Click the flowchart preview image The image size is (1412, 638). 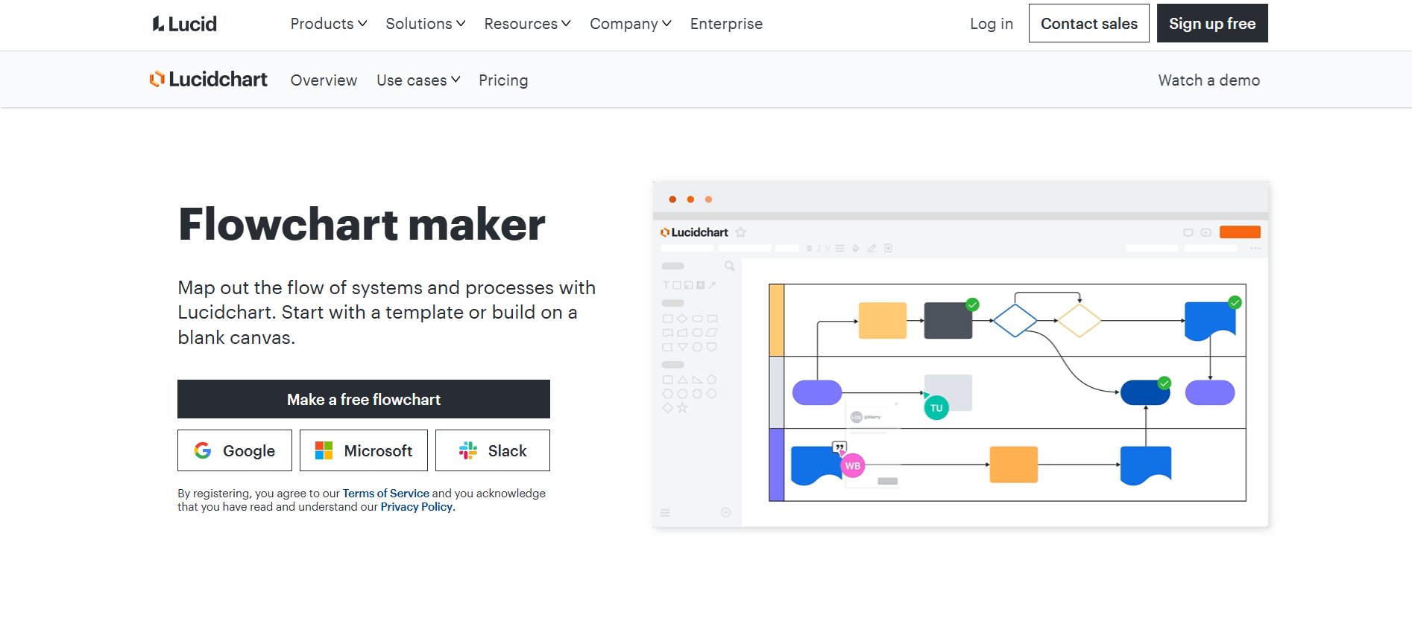960,354
